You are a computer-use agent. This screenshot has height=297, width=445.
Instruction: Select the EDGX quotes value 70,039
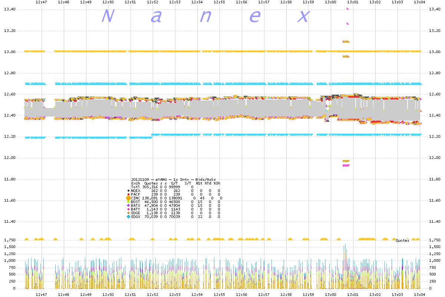pos(151,216)
